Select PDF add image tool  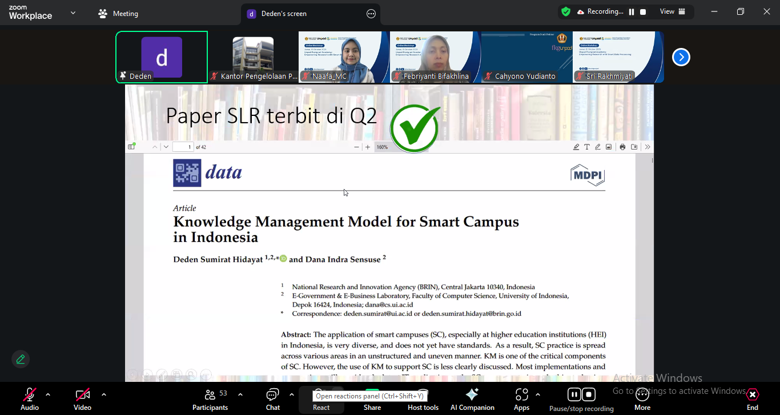click(x=609, y=147)
